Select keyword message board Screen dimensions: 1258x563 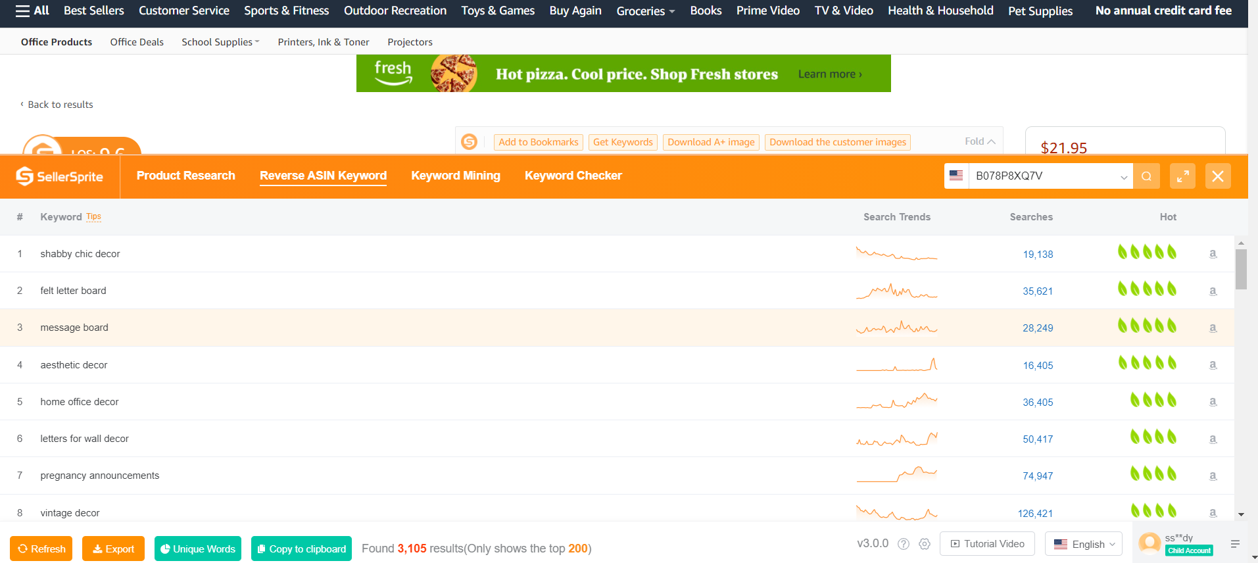(74, 328)
